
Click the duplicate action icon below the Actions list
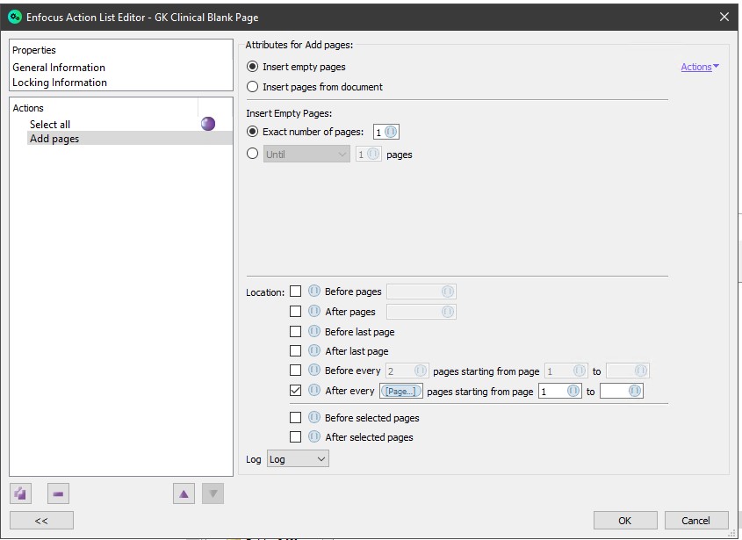[x=21, y=493]
